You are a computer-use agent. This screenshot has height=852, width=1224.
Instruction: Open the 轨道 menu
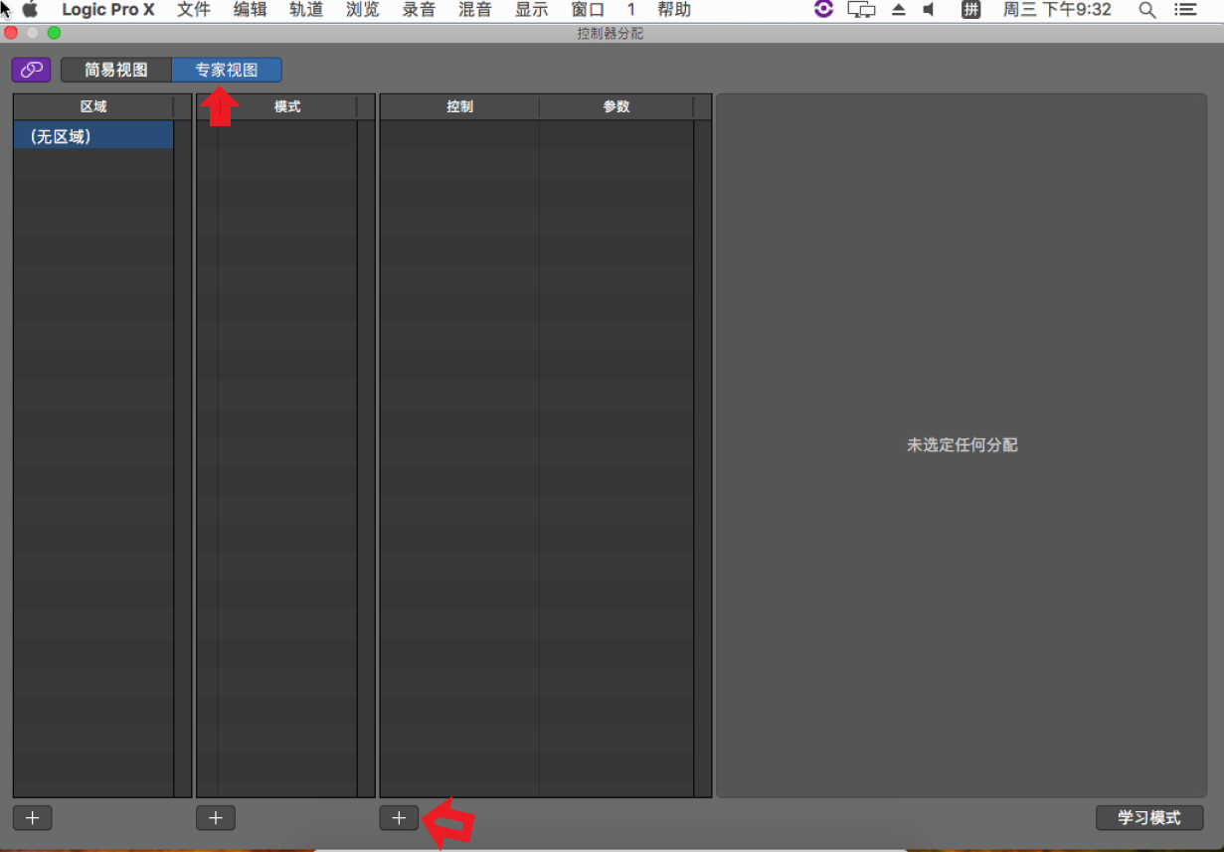coord(306,10)
